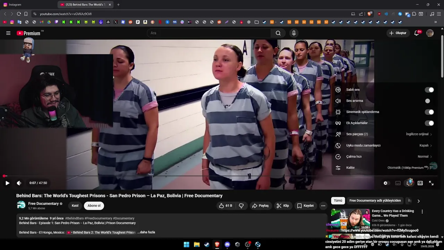Open the YouTube notifications bell

(417, 33)
